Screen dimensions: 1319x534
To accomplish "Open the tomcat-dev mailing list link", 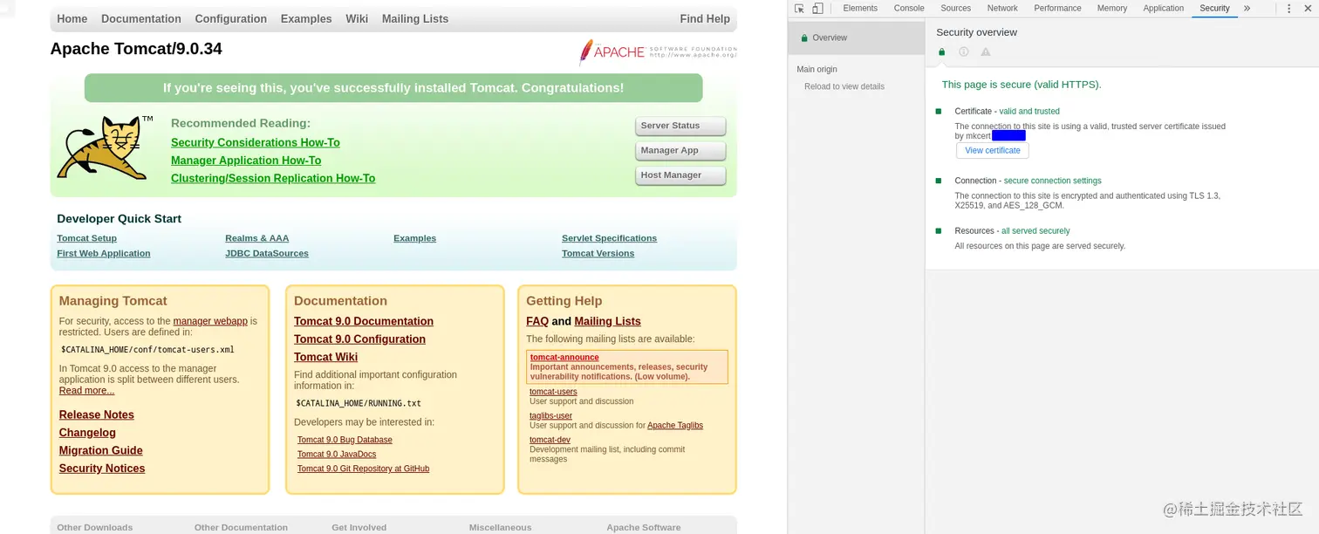I will [550, 441].
